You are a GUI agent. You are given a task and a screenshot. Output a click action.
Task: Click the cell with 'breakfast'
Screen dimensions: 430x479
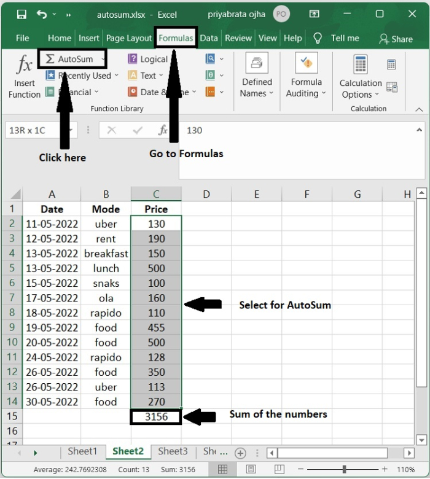pyautogui.click(x=106, y=254)
